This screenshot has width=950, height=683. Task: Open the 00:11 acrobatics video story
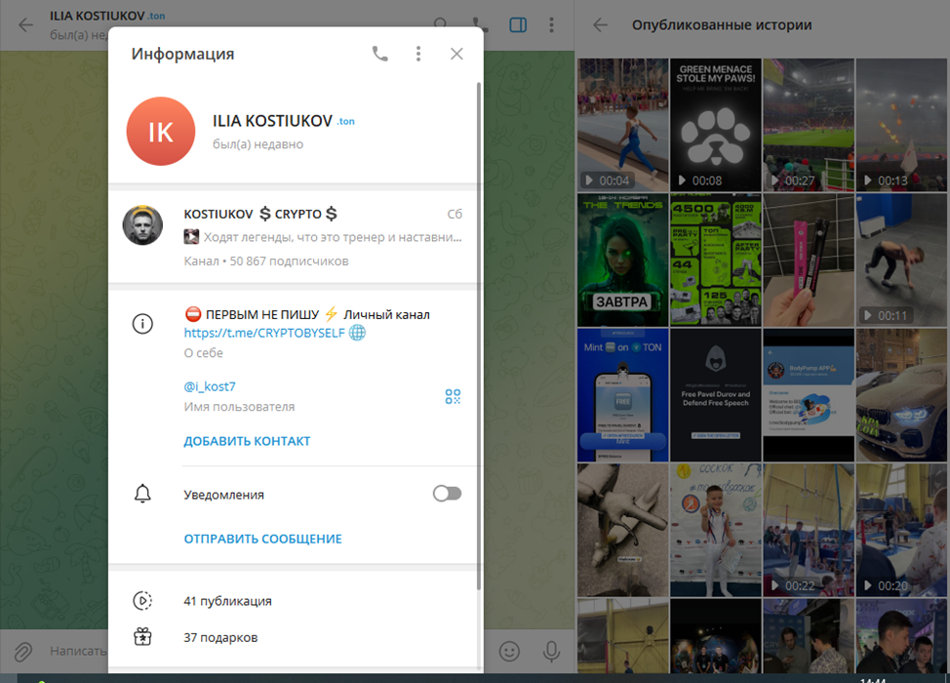coord(901,260)
